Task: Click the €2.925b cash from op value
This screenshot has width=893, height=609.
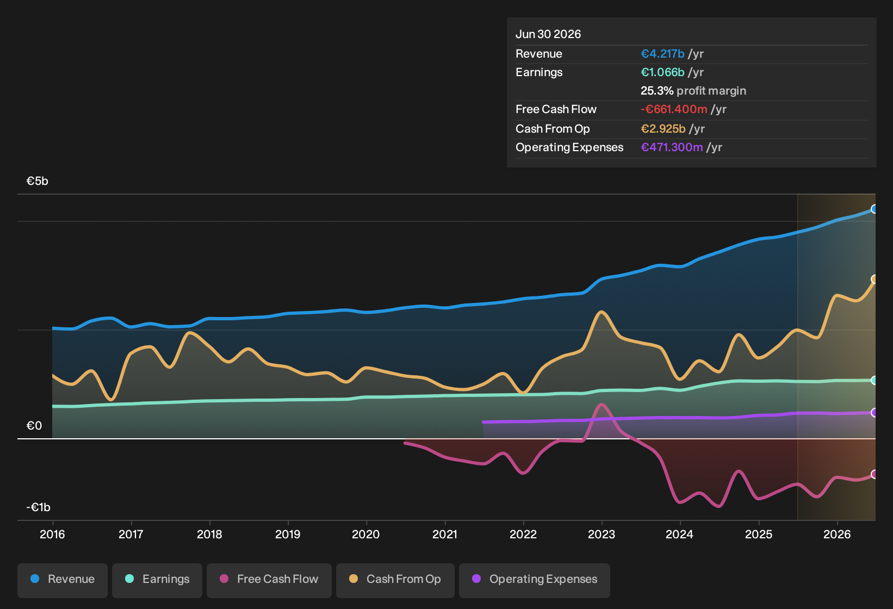Action: tap(663, 129)
